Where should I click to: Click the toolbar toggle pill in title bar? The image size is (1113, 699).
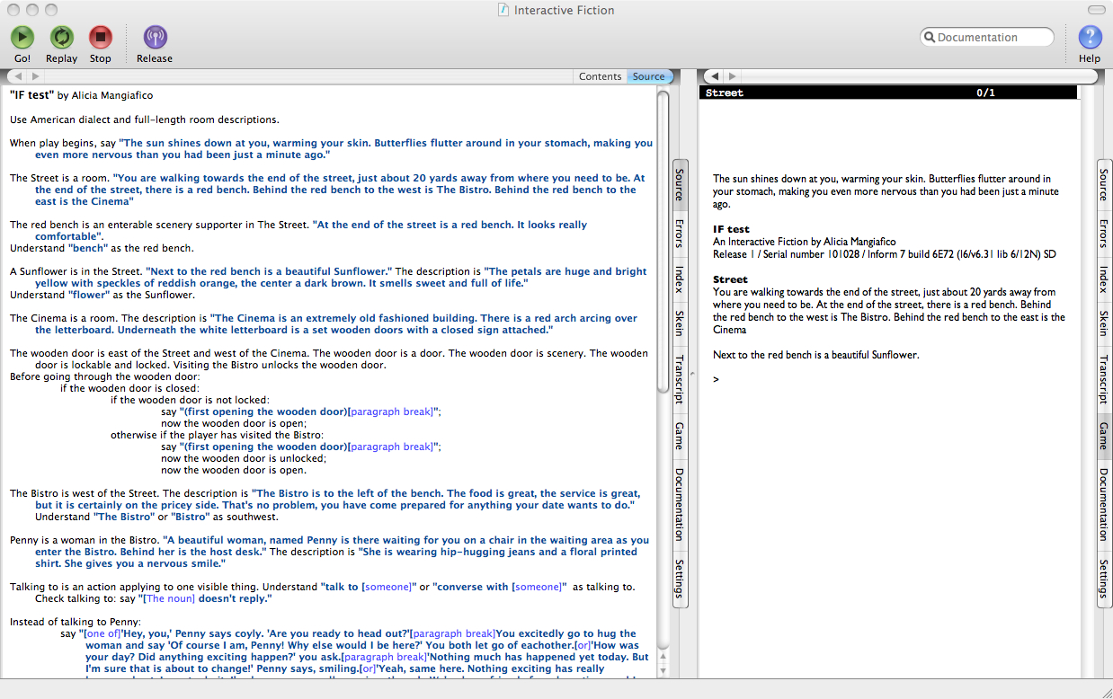[x=1095, y=9]
